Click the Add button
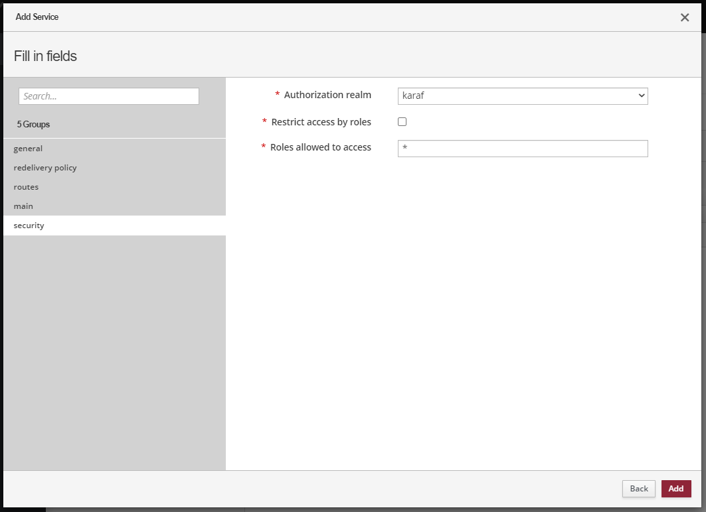Screen dimensions: 706x512 675,489
